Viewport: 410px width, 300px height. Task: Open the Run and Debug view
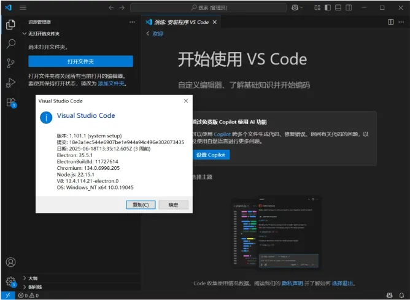[10, 83]
